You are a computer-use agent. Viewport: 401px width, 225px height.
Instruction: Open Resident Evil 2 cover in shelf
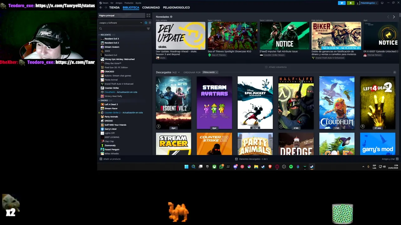click(174, 103)
